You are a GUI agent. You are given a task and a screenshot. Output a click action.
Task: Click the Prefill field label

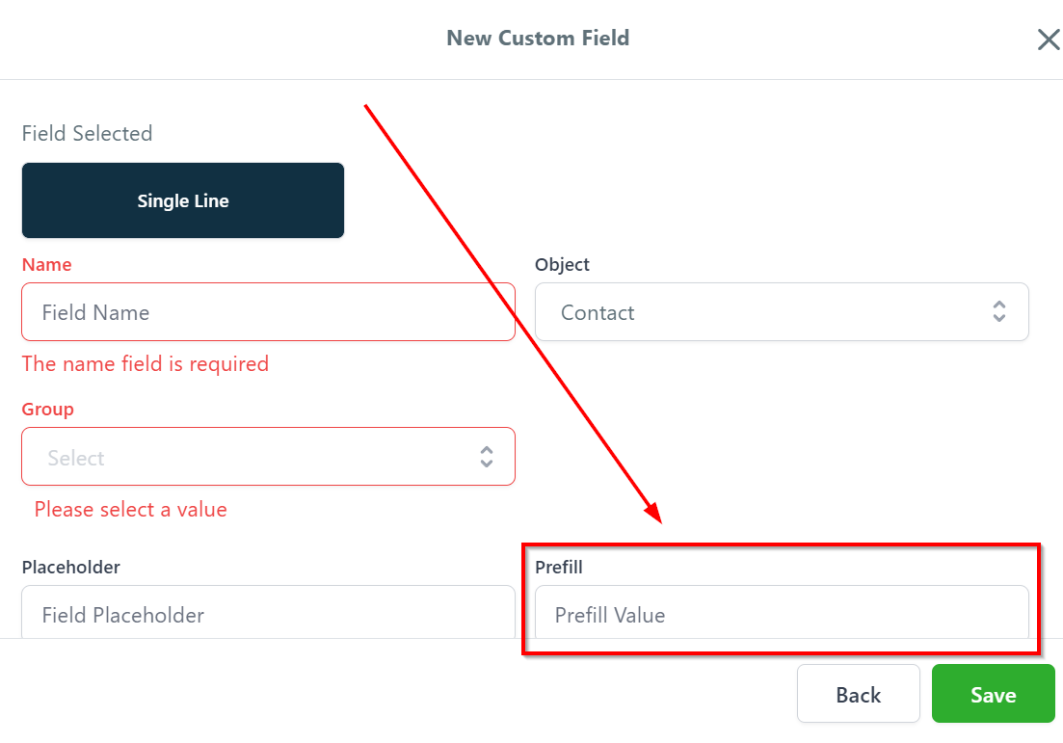(559, 568)
